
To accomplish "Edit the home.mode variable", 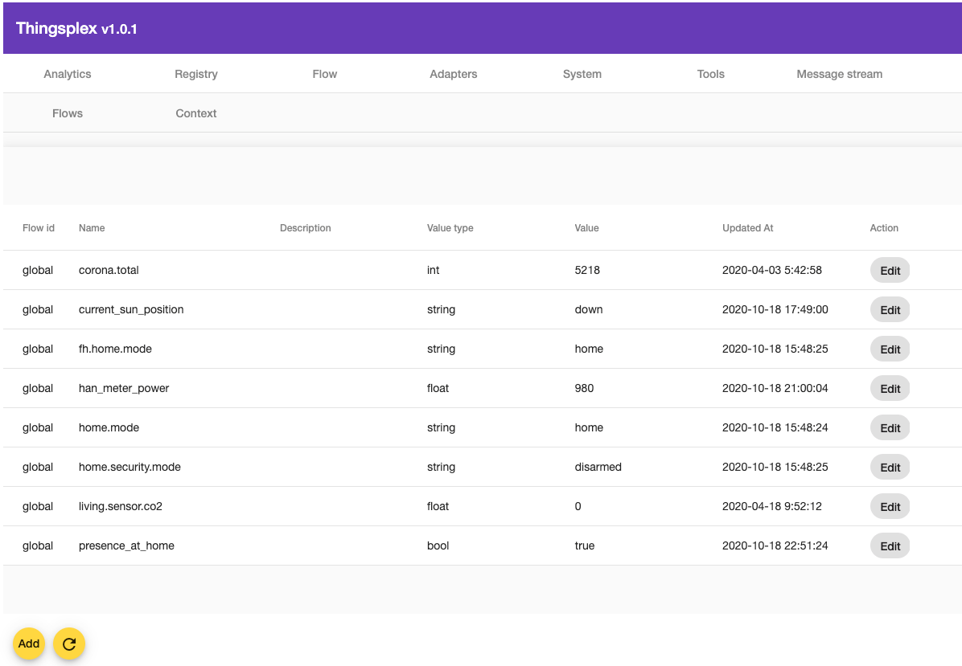I will click(x=890, y=427).
